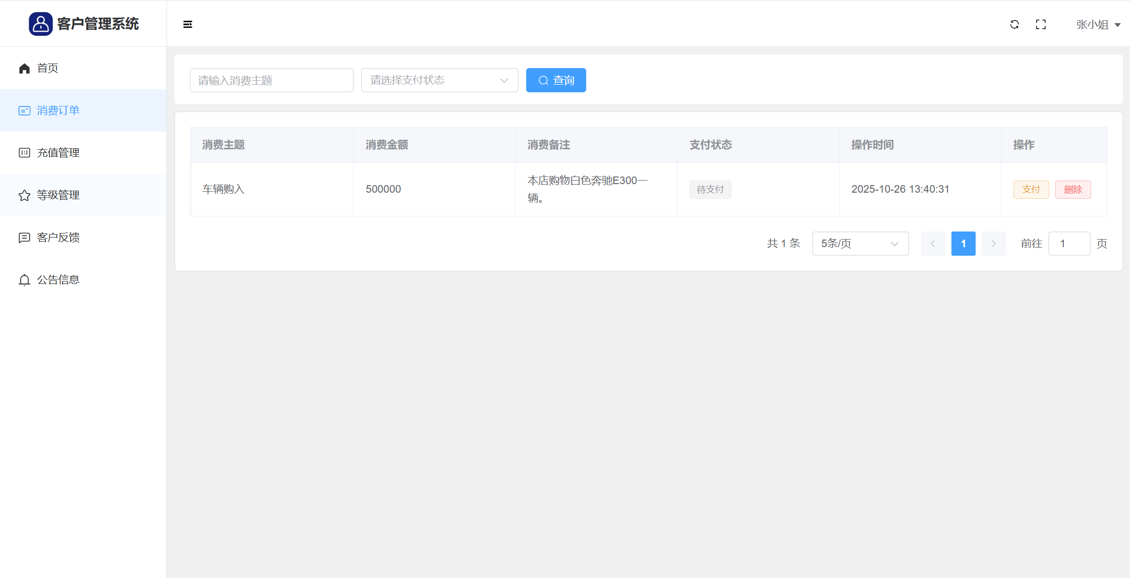Click the bell icon for 公告信息
Image resolution: width=1130 pixels, height=578 pixels.
[x=24, y=280]
